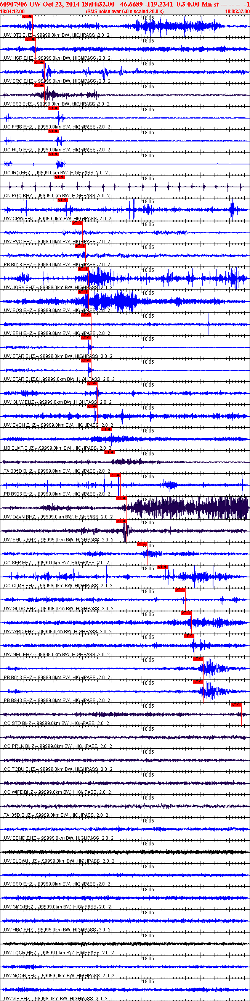Screen dimensions: 250x1001
Task: Select the red pick marker on CC.CLMS trace
Action: 162,567
